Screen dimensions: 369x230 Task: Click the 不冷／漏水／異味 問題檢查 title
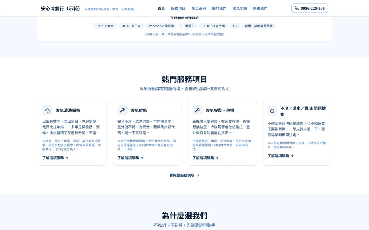pos(303,111)
